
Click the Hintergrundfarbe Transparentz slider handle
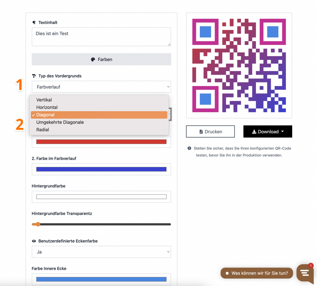pos(38,224)
